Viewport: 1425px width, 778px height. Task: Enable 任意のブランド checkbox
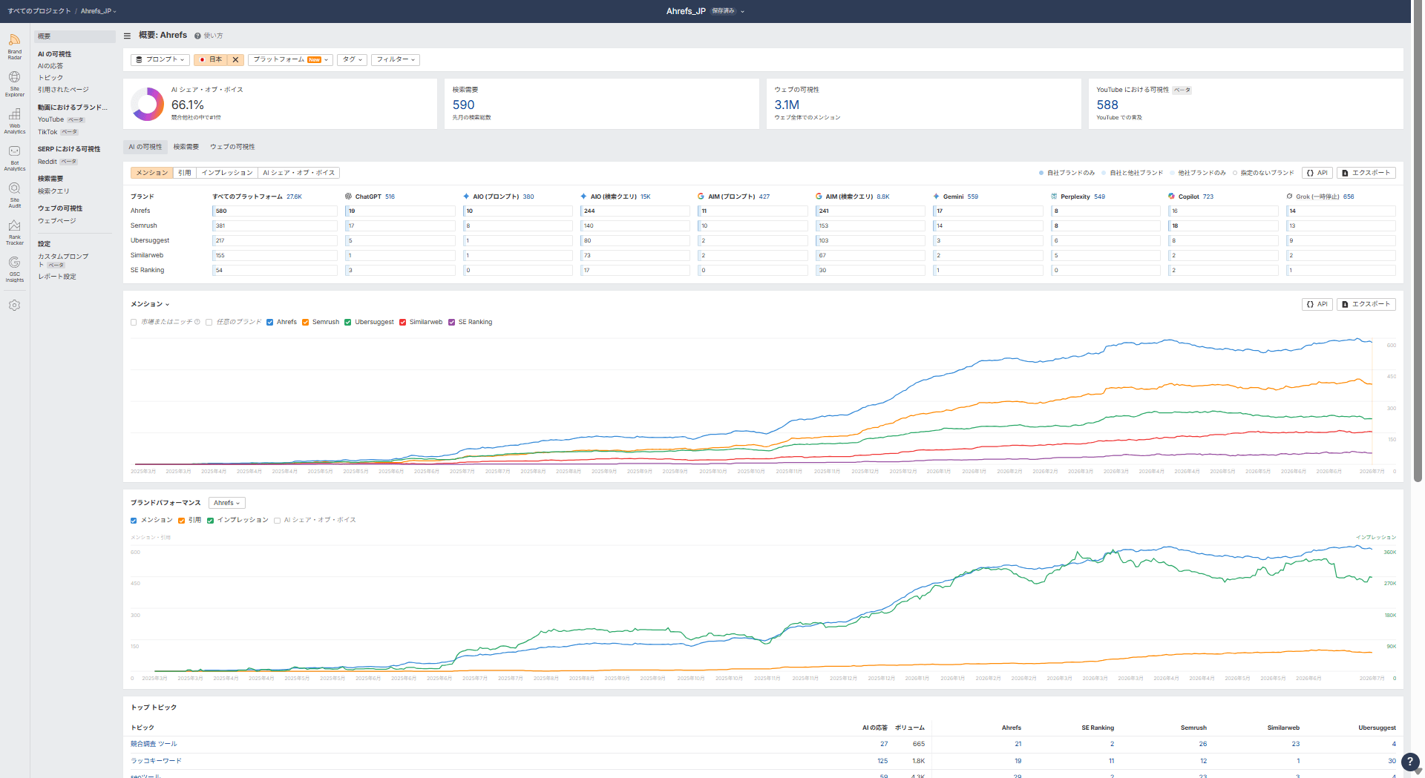209,323
